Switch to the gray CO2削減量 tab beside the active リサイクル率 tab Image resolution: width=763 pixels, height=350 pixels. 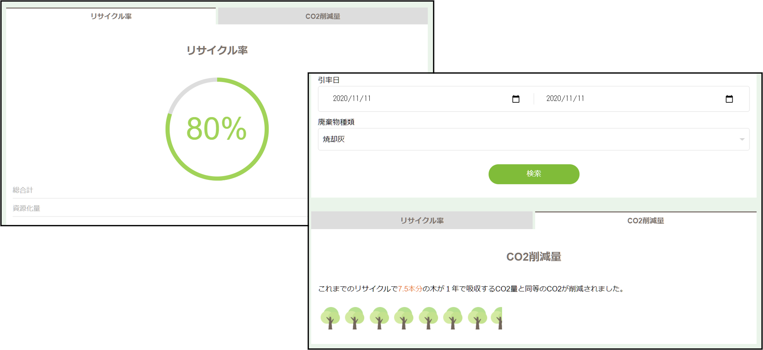click(322, 16)
